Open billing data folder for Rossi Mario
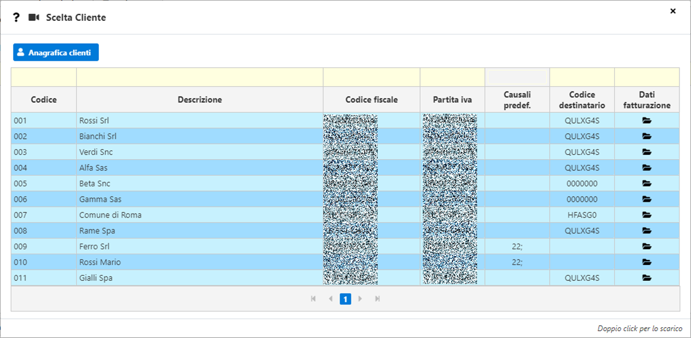 click(x=647, y=262)
